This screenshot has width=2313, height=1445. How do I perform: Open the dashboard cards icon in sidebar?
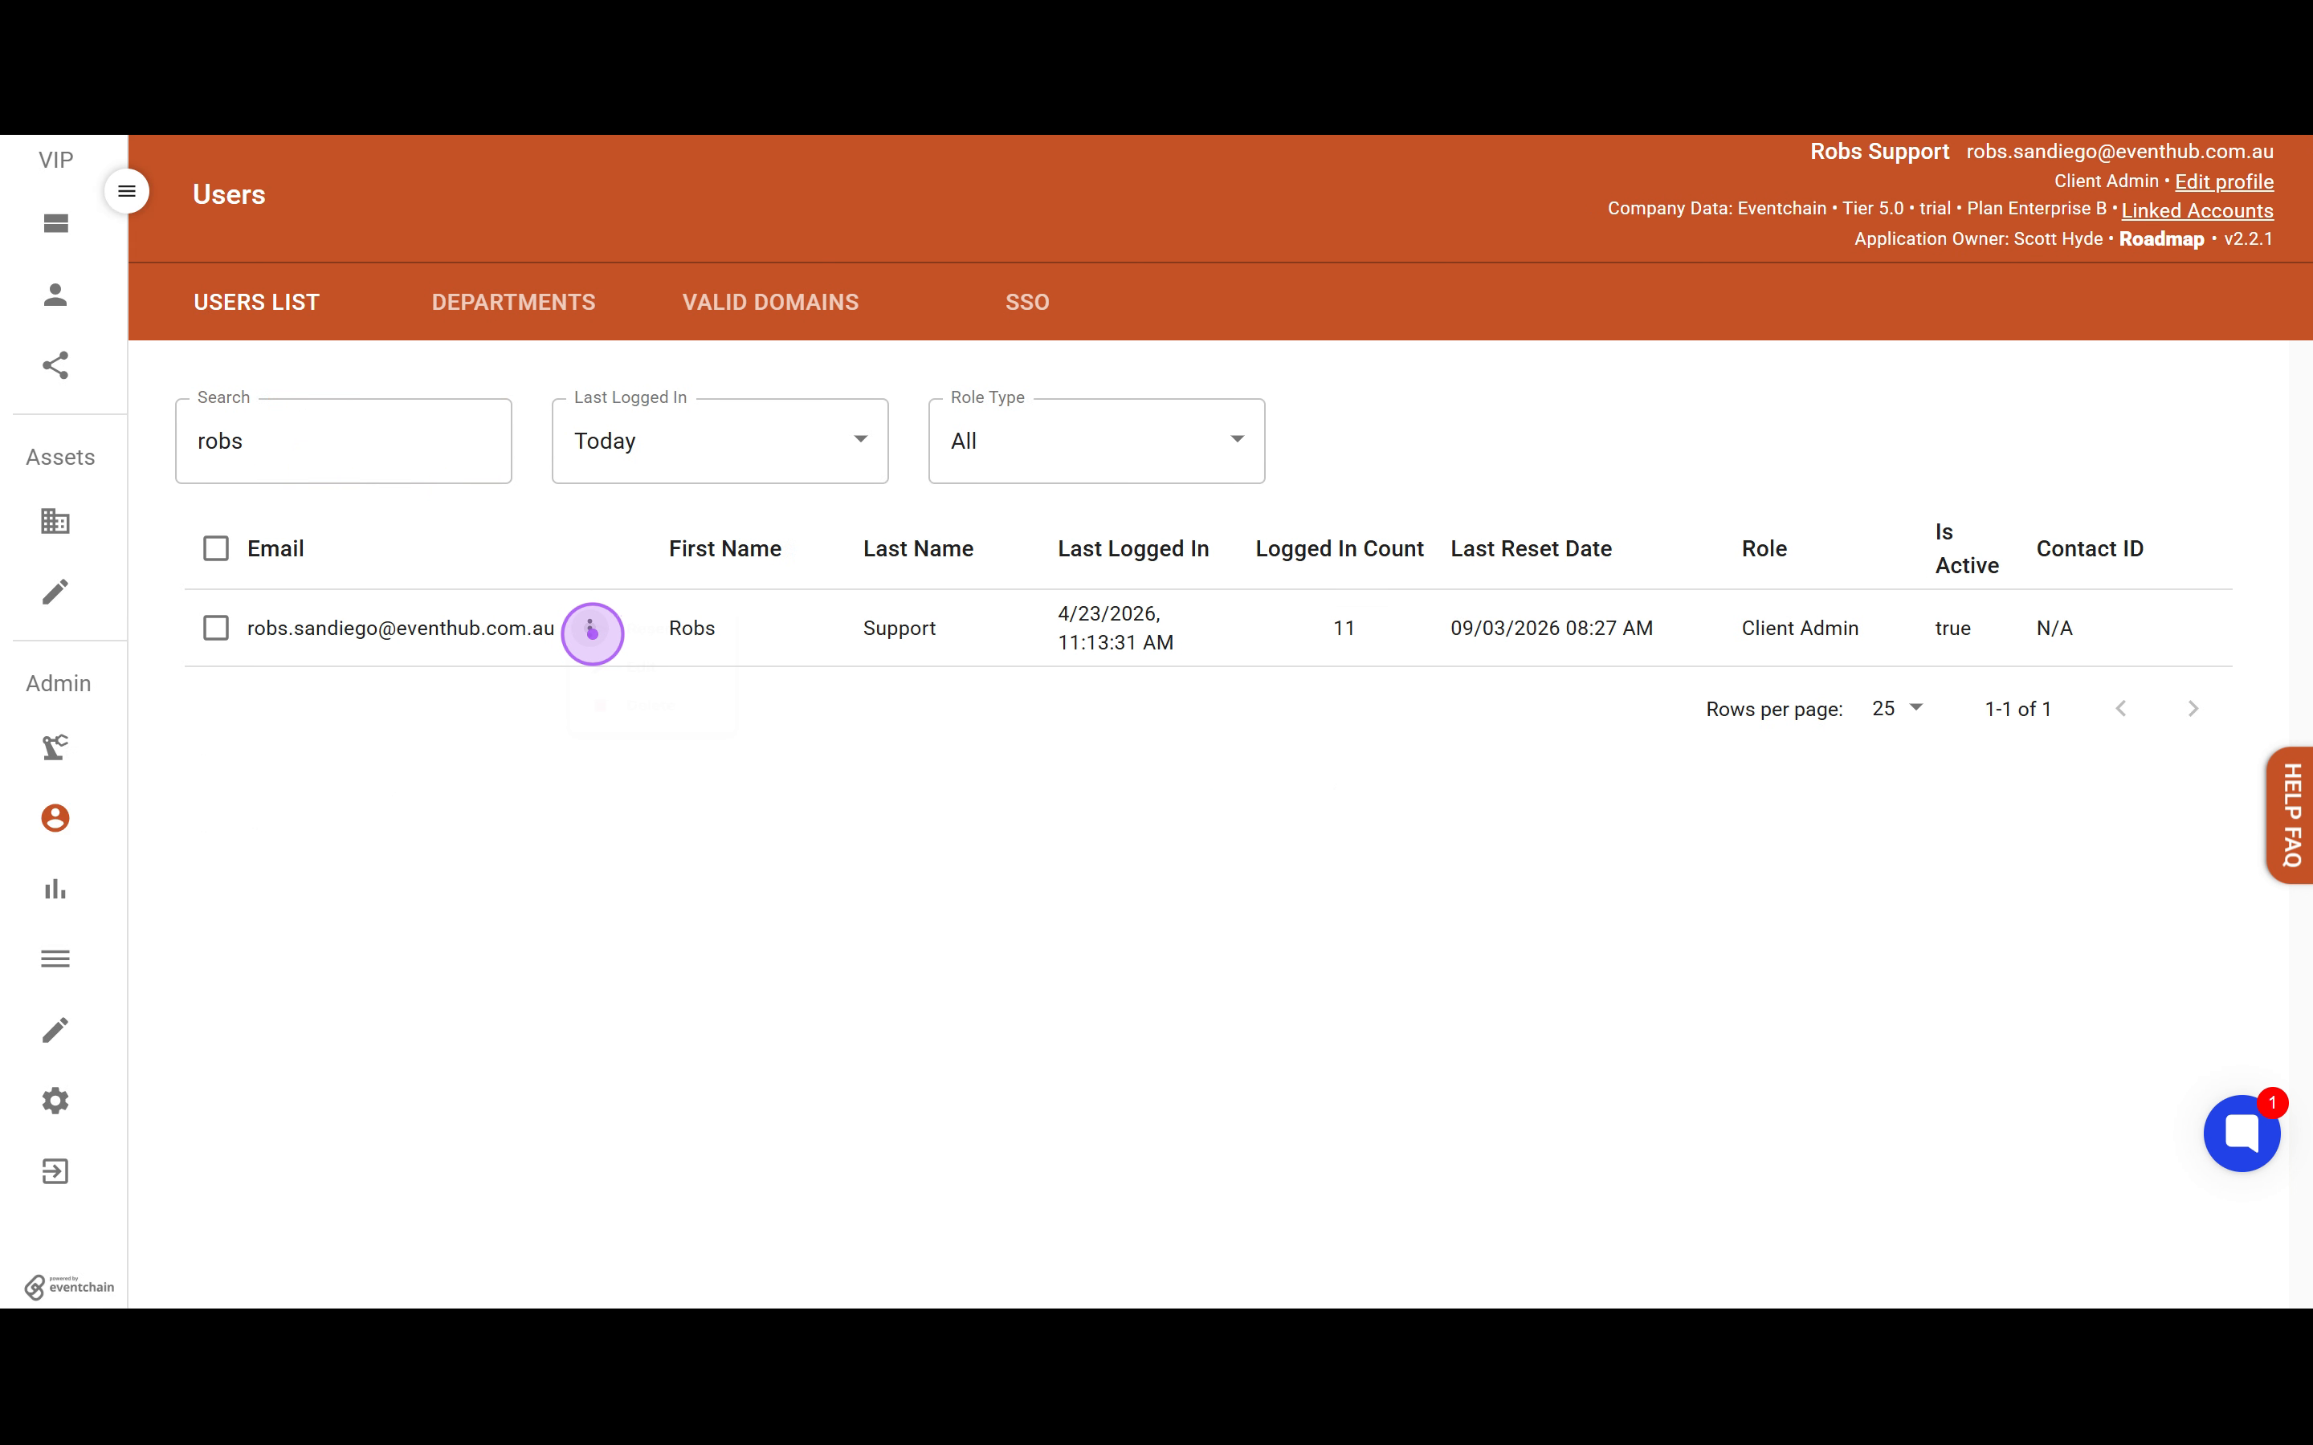55,224
